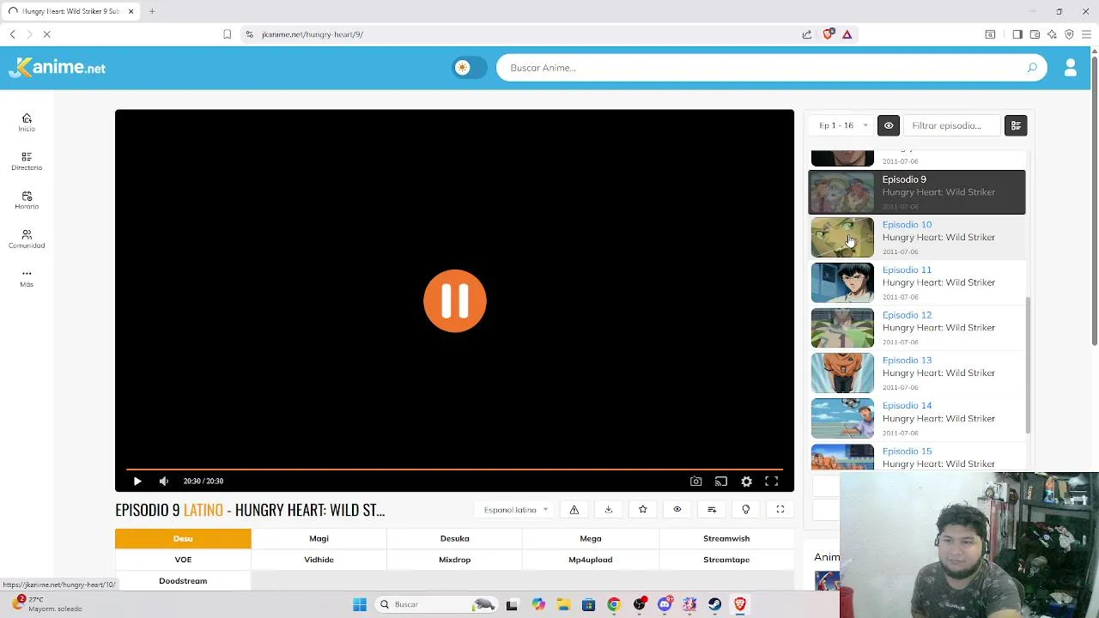Click the episode list layout icon
Viewport: 1099px width, 618px height.
[x=1016, y=125]
